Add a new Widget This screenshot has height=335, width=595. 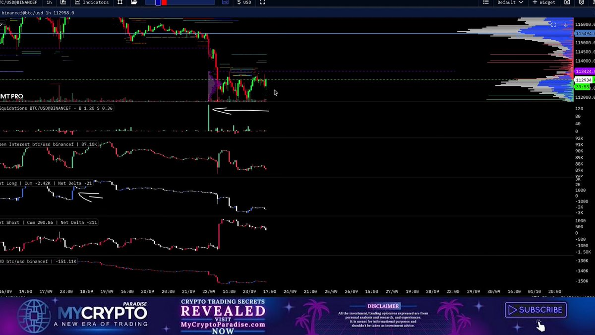click(x=544, y=2)
